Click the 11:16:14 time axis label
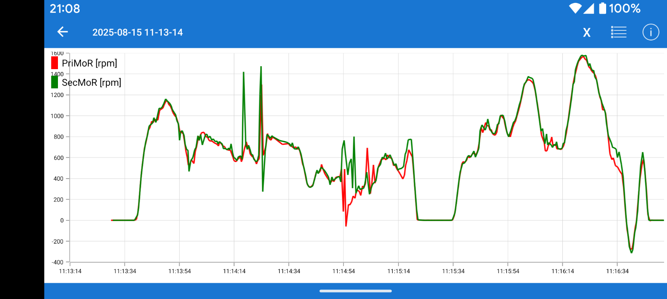Screen dimensions: 667x299 563,271
